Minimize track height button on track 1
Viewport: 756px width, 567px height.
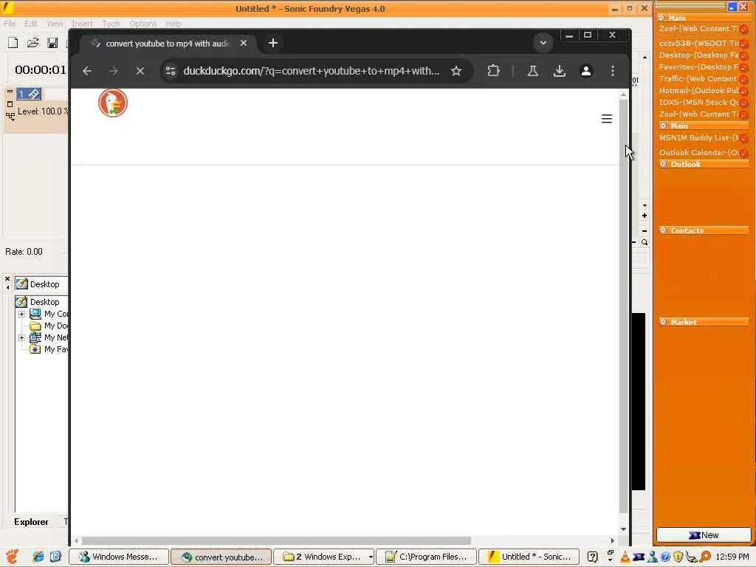(x=10, y=91)
